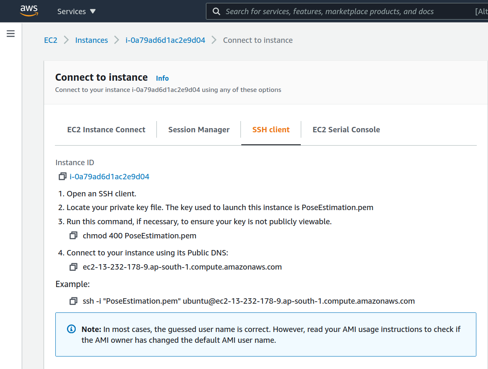Open the EC2 Serial Console tab
The height and width of the screenshot is (369, 488).
click(346, 129)
